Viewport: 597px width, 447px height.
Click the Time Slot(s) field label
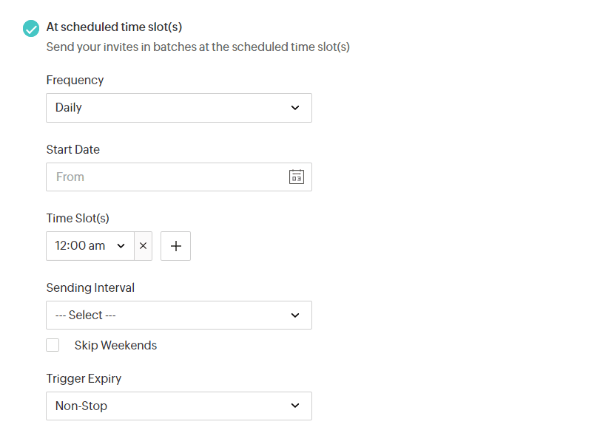coord(78,218)
